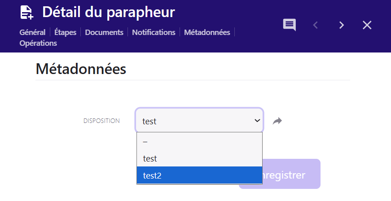Screen dimensions: 391x201
Task: Go to the Opérations tab
Action: pyautogui.click(x=38, y=44)
